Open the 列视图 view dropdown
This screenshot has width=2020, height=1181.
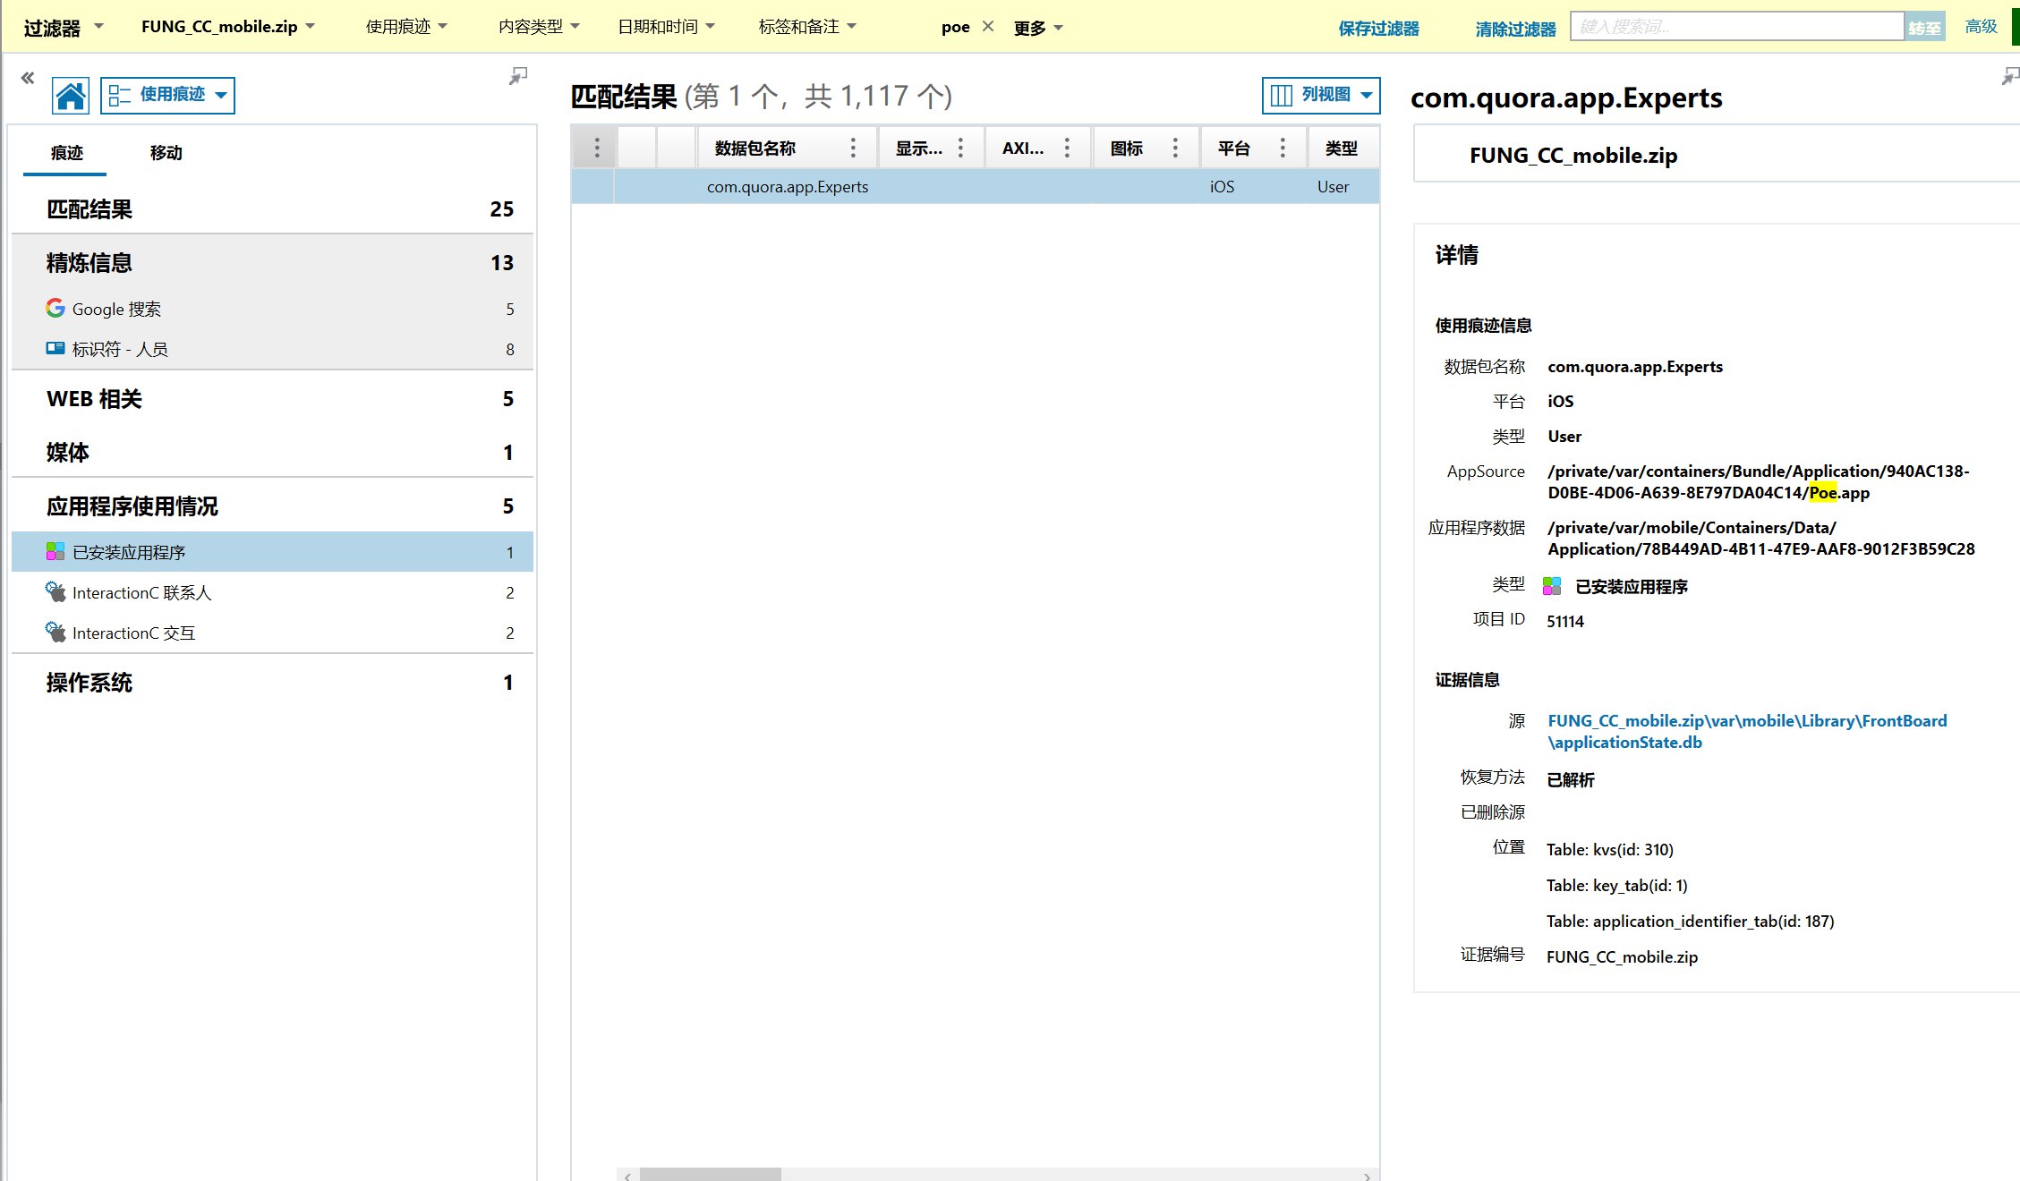pyautogui.click(x=1321, y=96)
